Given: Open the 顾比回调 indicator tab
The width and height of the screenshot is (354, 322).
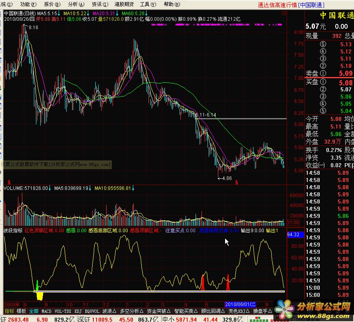Looking at the screenshot, I should click(x=213, y=311).
